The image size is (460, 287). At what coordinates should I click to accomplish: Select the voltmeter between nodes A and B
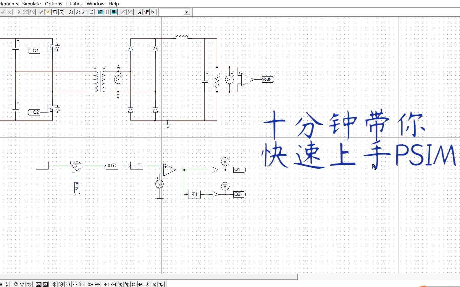pyautogui.click(x=118, y=79)
